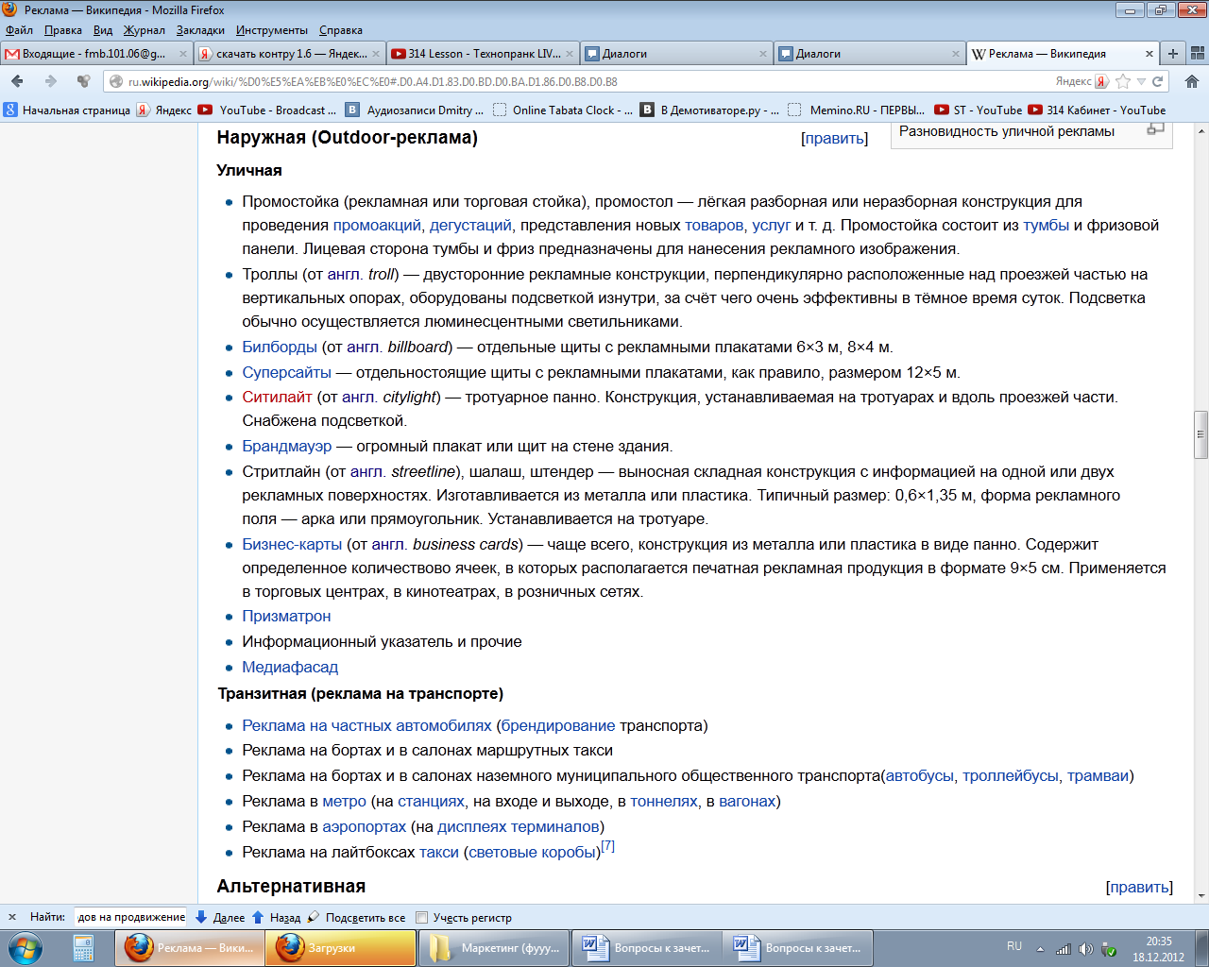Open the Вид menu
The width and height of the screenshot is (1209, 967).
103,30
